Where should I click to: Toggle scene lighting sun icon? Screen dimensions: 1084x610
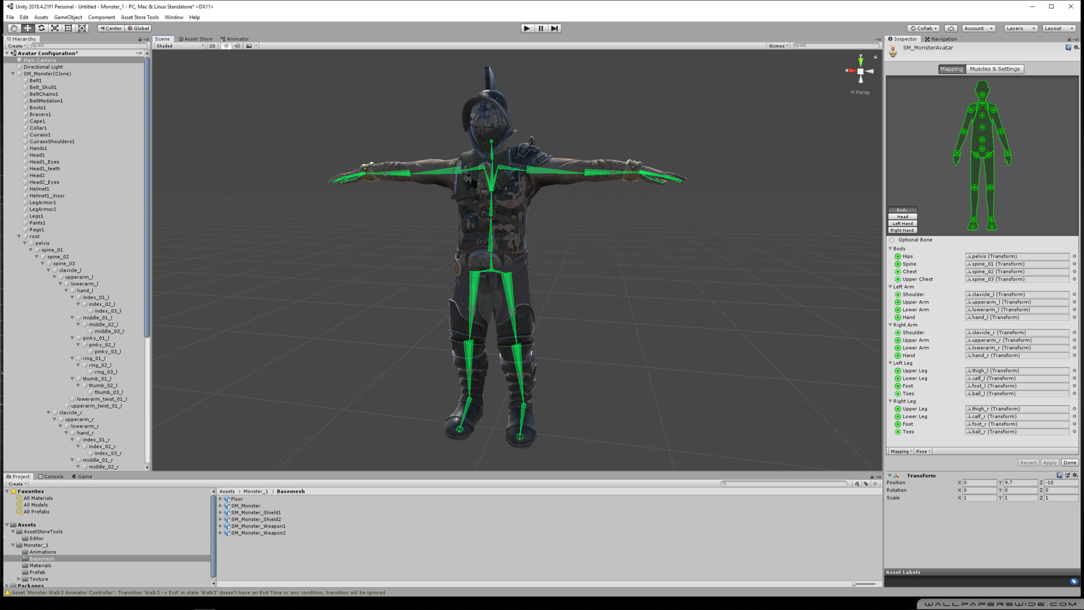[226, 46]
